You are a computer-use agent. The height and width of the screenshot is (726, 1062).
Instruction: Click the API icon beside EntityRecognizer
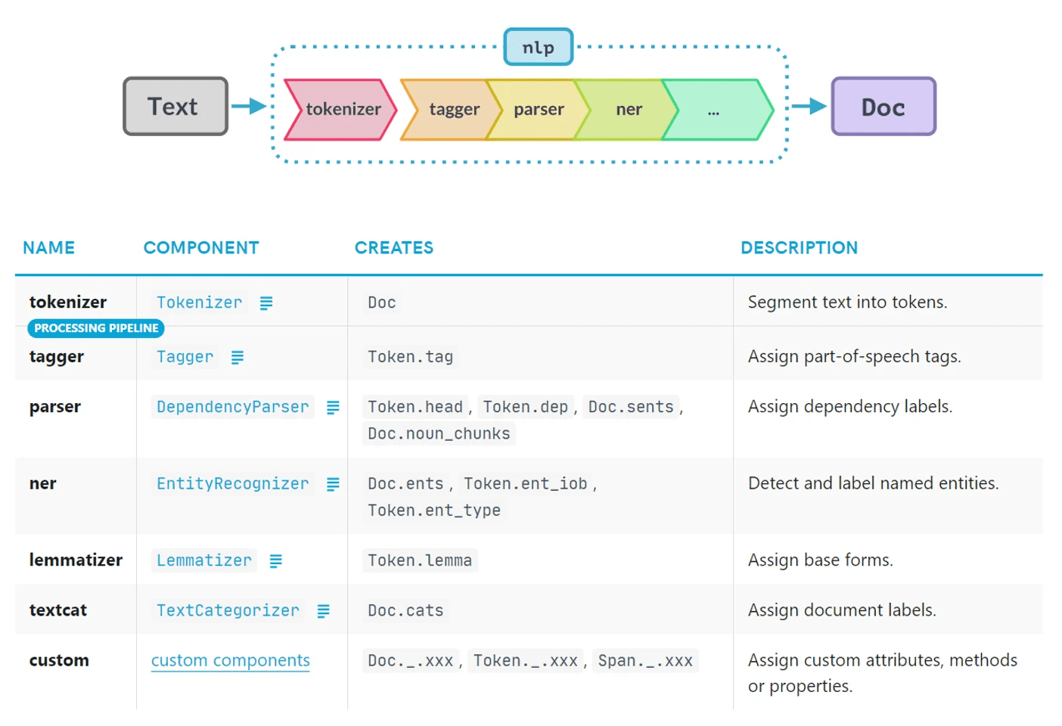[x=332, y=484]
